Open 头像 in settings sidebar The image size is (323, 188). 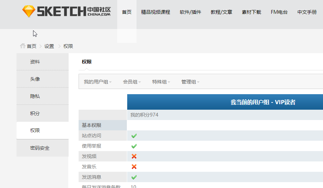click(x=42, y=79)
